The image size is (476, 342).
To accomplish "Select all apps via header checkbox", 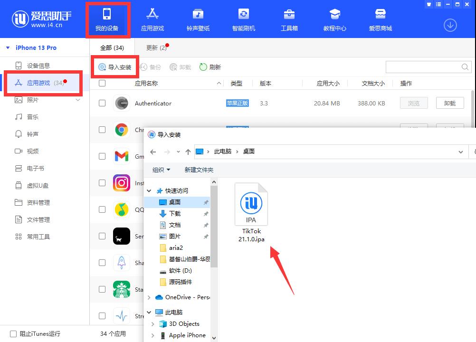I will pos(102,83).
